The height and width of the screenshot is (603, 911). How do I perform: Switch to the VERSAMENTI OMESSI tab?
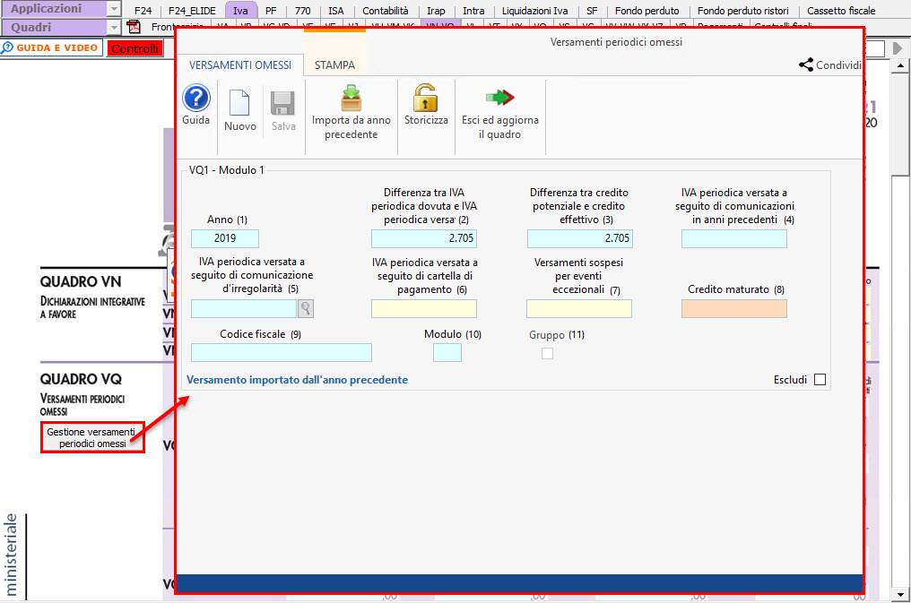point(240,65)
